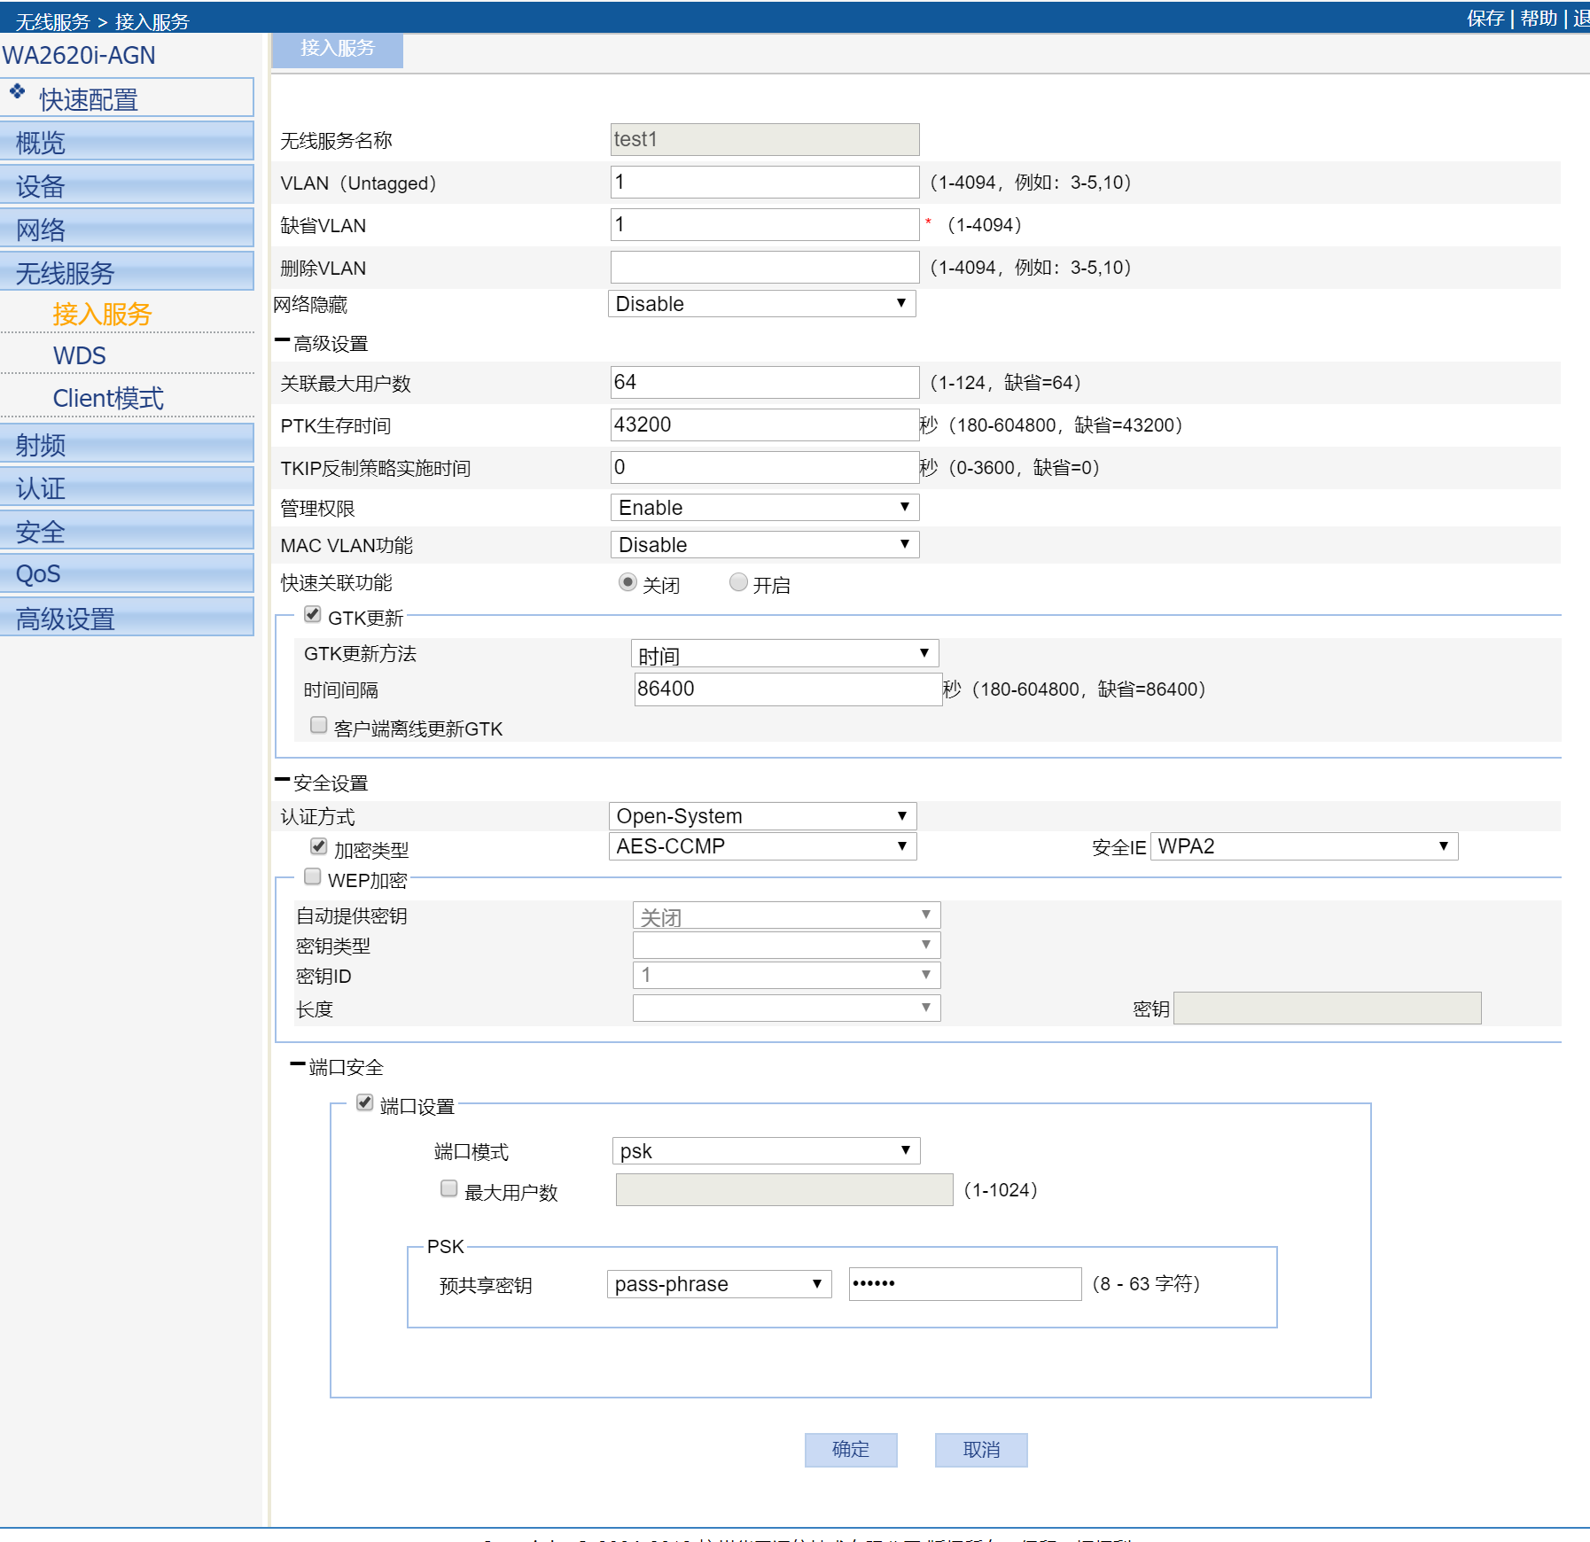
Task: Click the quick config diamond icon
Action: coord(18,91)
